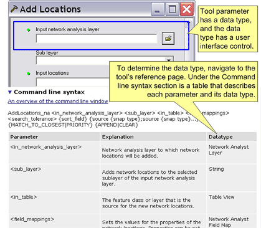Screen dimensions: 261x228
Task: Click the 'Table View' datatype cell
Action: [232, 203]
